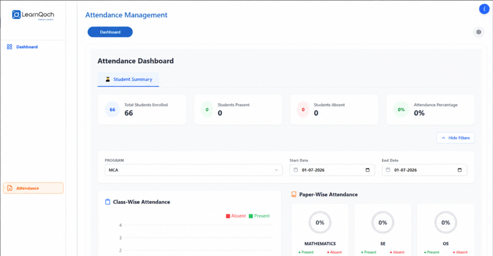The height and width of the screenshot is (256, 493).
Task: Click the Students Absent card
Action: [334, 110]
